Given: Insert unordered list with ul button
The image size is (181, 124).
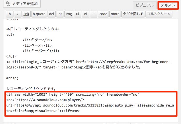Looking at the screenshot, I should 78,14.
